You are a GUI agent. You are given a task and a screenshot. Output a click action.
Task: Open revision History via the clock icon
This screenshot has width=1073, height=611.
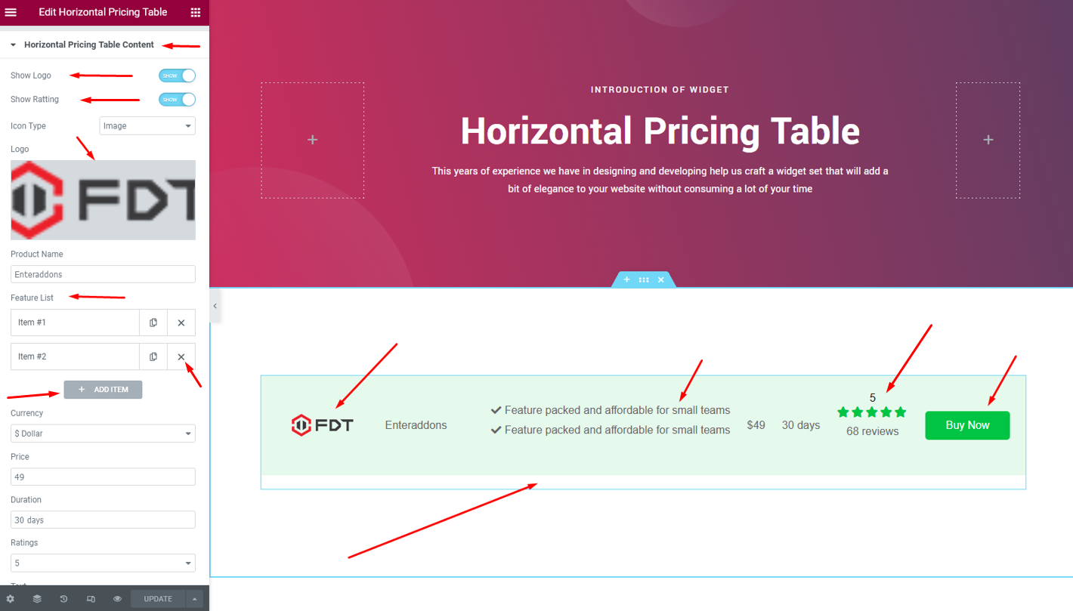click(63, 598)
